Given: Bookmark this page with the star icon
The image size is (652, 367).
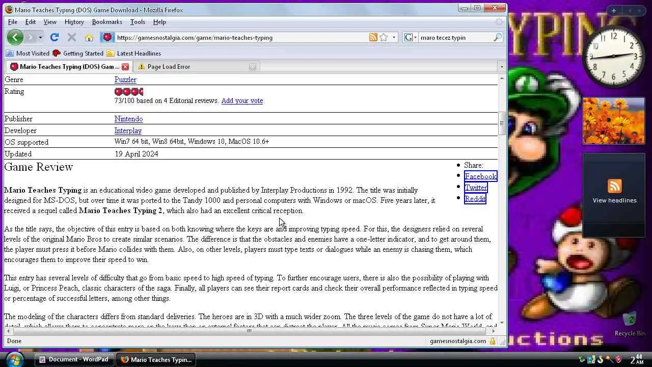Looking at the screenshot, I should coord(384,37).
